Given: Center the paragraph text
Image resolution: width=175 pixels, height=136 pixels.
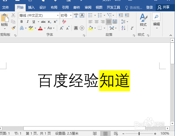Looking at the screenshot, I should 97,22.
